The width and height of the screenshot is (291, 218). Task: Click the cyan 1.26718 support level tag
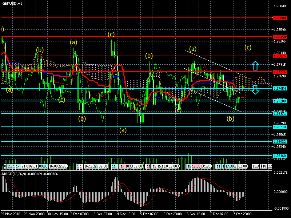tap(280, 127)
